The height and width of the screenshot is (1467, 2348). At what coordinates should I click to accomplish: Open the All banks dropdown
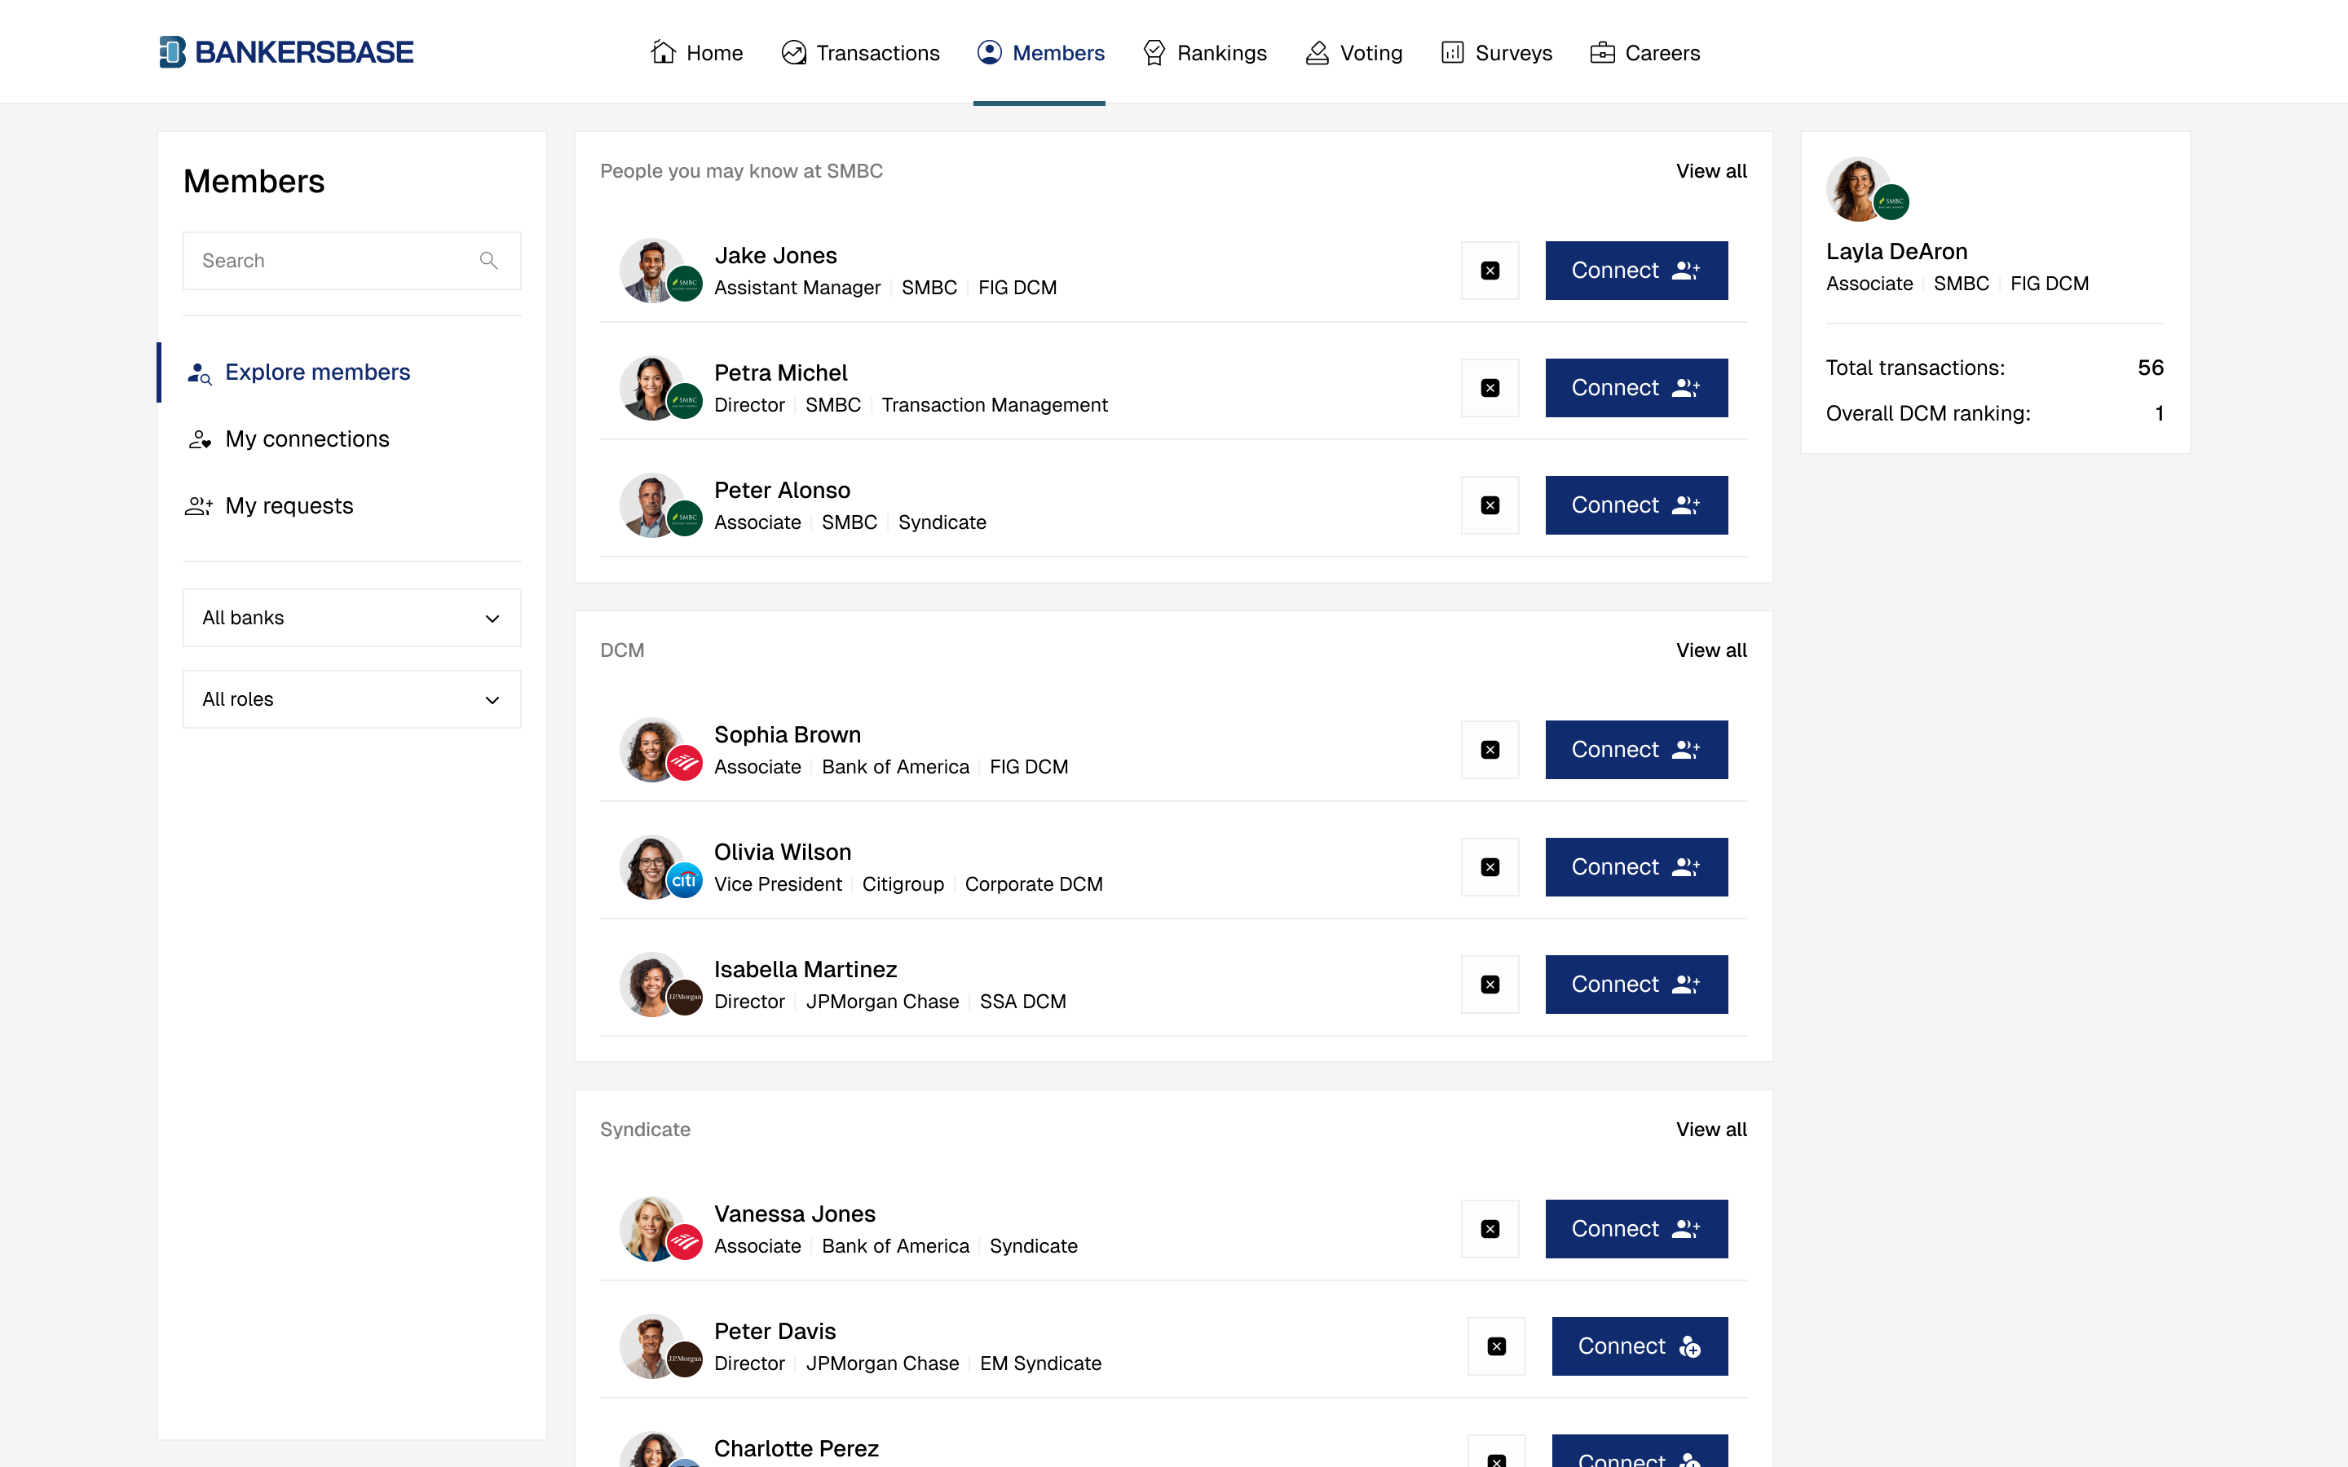pos(352,618)
